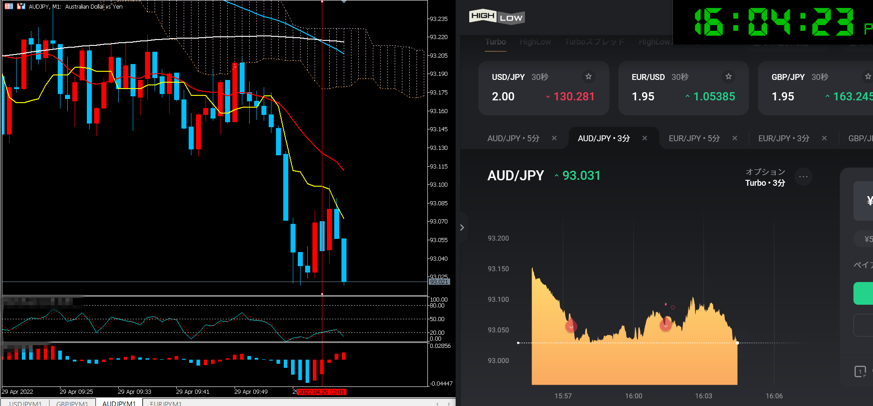Click the HighLow logo
This screenshot has width=873, height=406.
pos(497,17)
